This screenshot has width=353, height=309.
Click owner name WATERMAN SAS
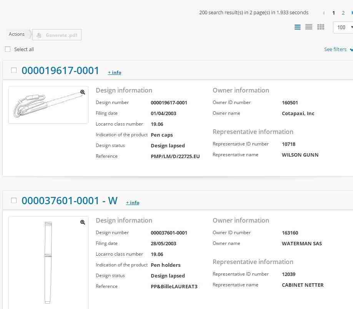point(302,244)
